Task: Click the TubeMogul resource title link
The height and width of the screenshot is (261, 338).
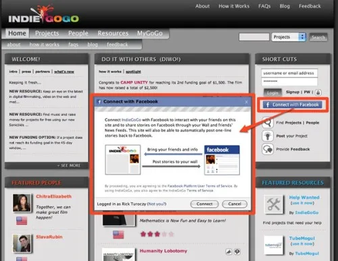Action: click(302, 238)
